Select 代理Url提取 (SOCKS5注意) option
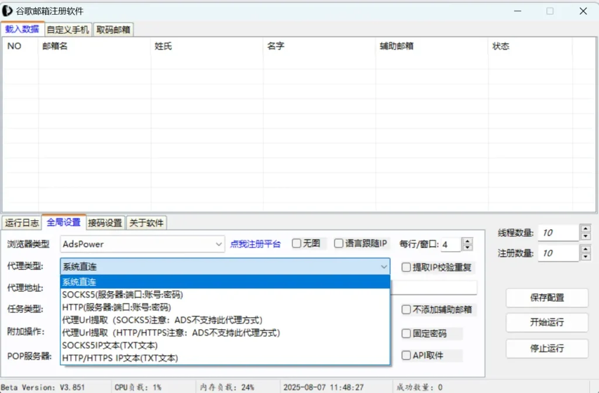This screenshot has height=393, width=599. tap(225, 320)
